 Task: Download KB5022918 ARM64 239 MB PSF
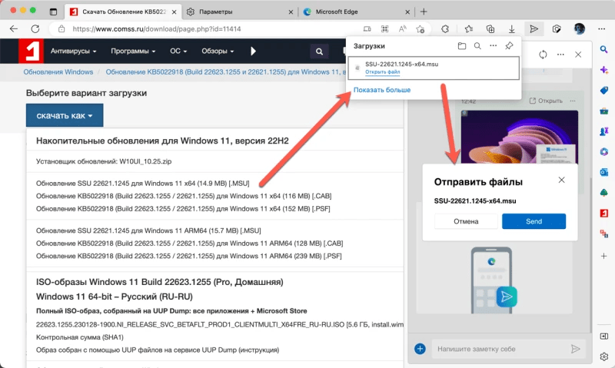click(x=188, y=256)
